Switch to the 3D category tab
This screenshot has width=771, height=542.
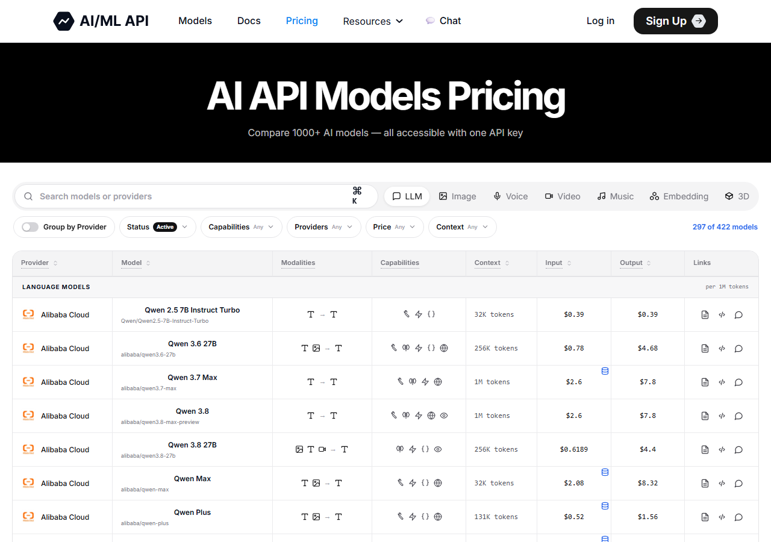(737, 196)
